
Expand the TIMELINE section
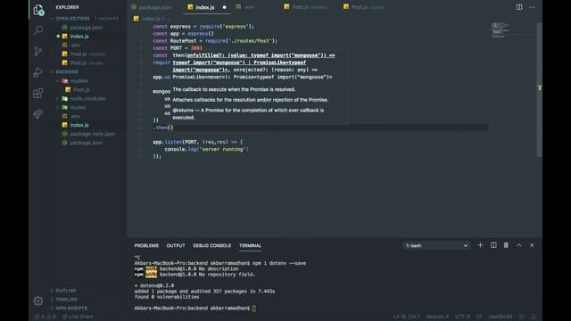pyautogui.click(x=66, y=300)
